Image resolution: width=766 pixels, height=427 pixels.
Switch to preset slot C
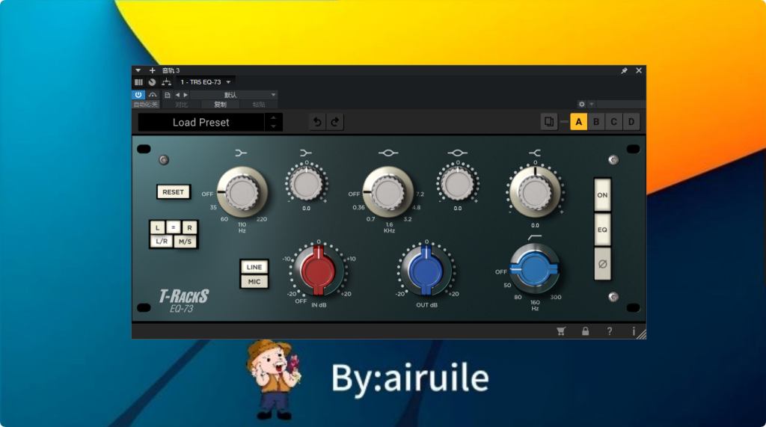pyautogui.click(x=614, y=122)
